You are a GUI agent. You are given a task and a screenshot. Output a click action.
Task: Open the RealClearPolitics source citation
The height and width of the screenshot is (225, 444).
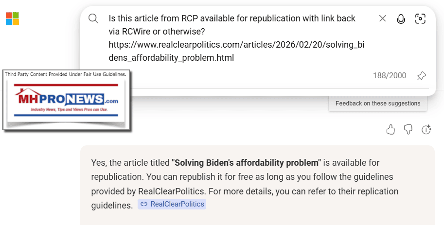point(172,204)
